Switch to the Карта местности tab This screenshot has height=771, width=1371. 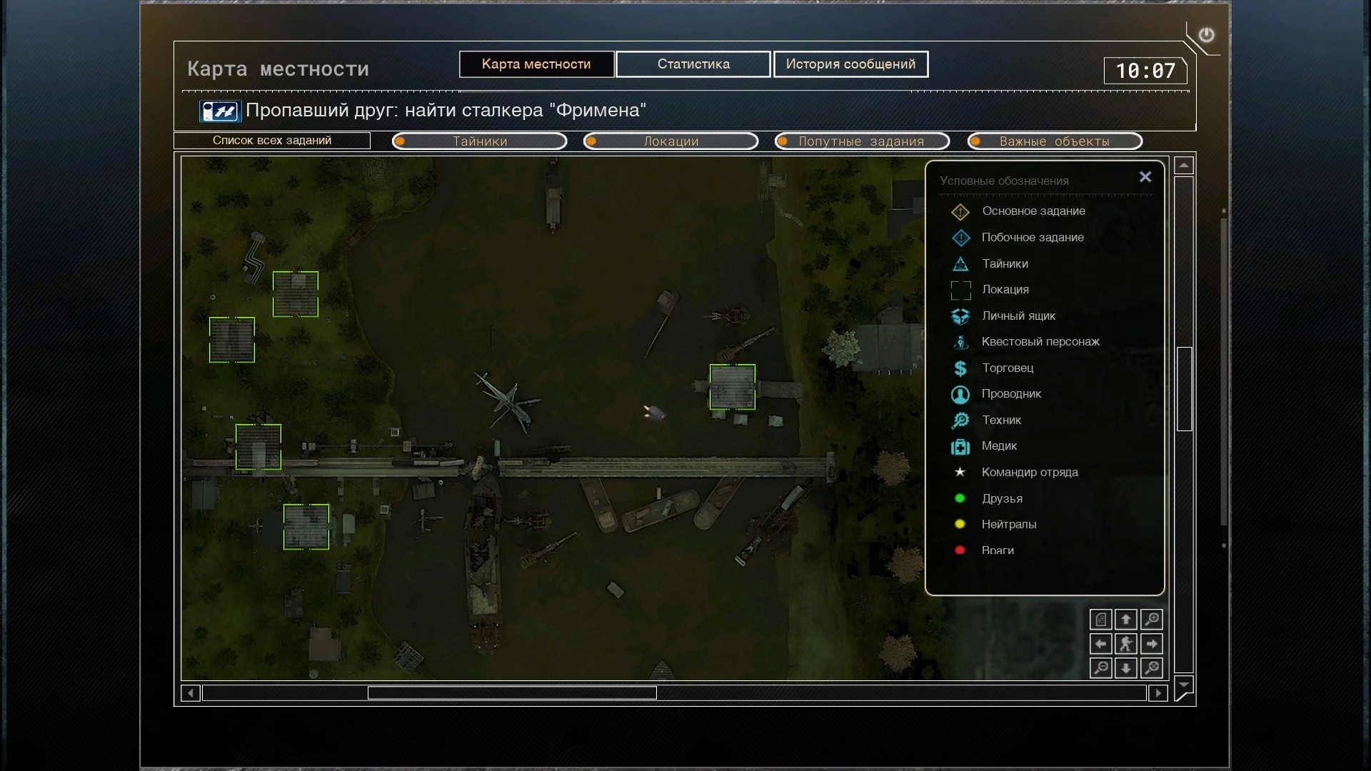click(x=536, y=64)
